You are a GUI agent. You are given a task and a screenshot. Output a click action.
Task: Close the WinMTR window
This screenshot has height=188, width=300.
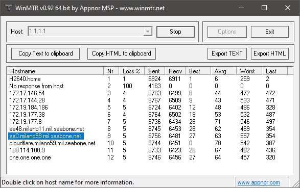[x=288, y=8]
